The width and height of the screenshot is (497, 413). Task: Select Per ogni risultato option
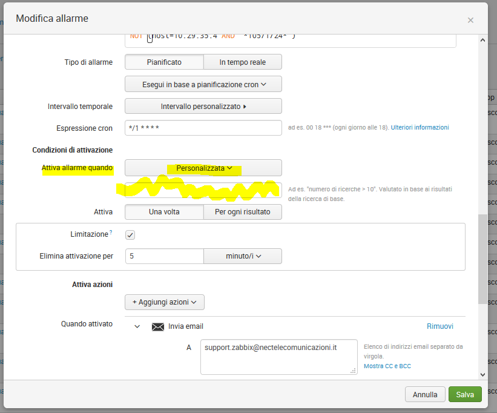242,212
